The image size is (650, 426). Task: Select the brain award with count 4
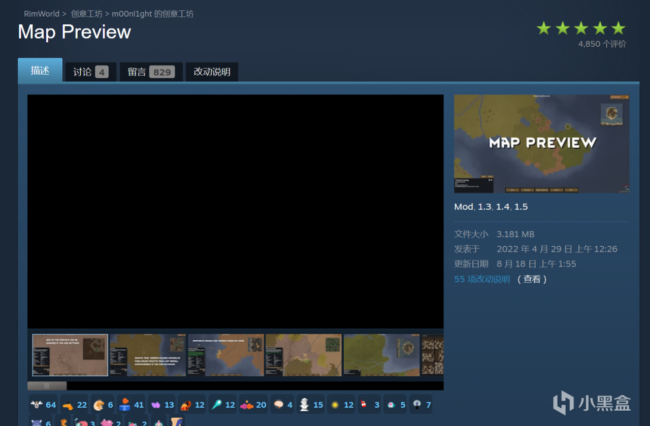point(283,405)
